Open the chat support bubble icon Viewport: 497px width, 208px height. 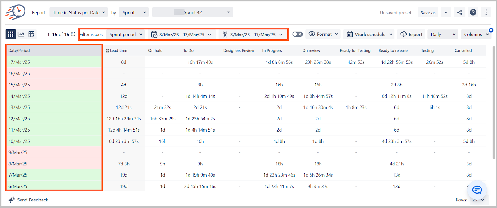tap(477, 190)
